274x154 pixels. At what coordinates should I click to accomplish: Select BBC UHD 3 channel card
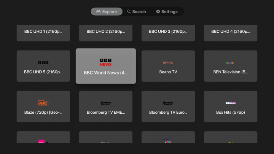[x=168, y=33]
